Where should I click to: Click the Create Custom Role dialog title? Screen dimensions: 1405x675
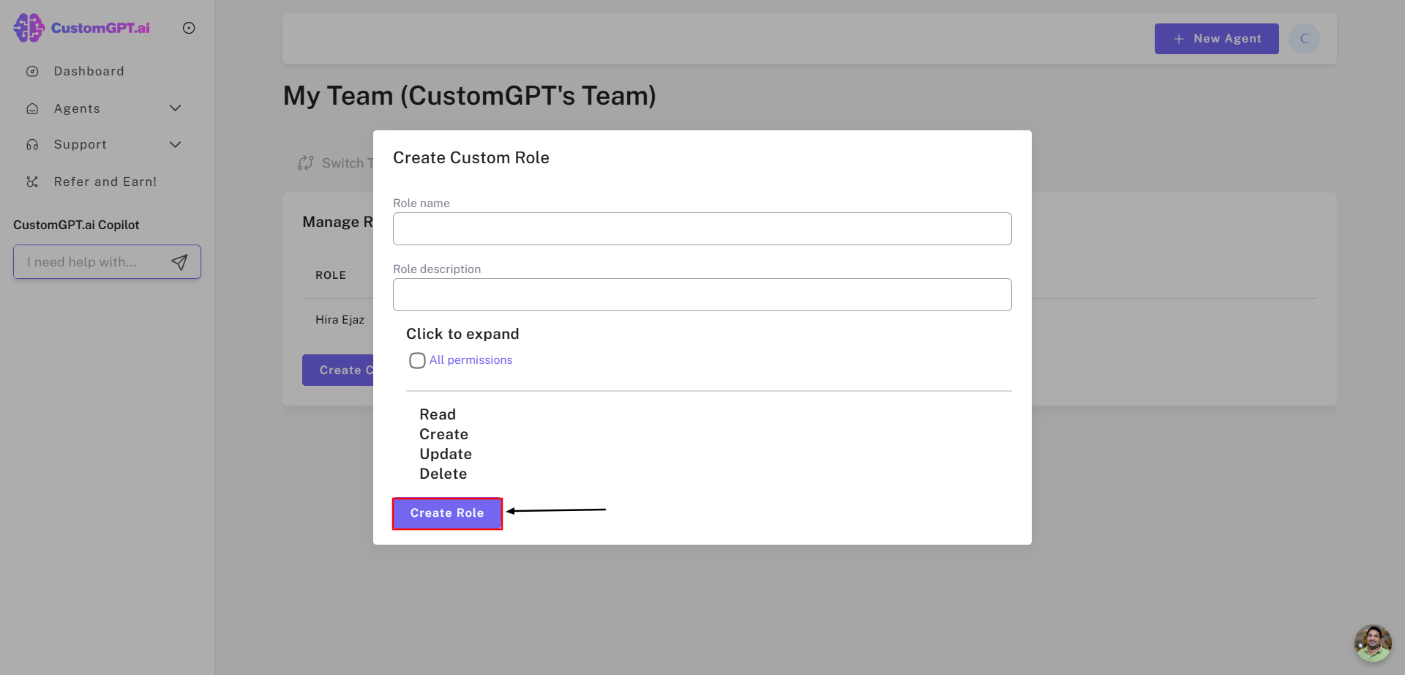click(471, 157)
